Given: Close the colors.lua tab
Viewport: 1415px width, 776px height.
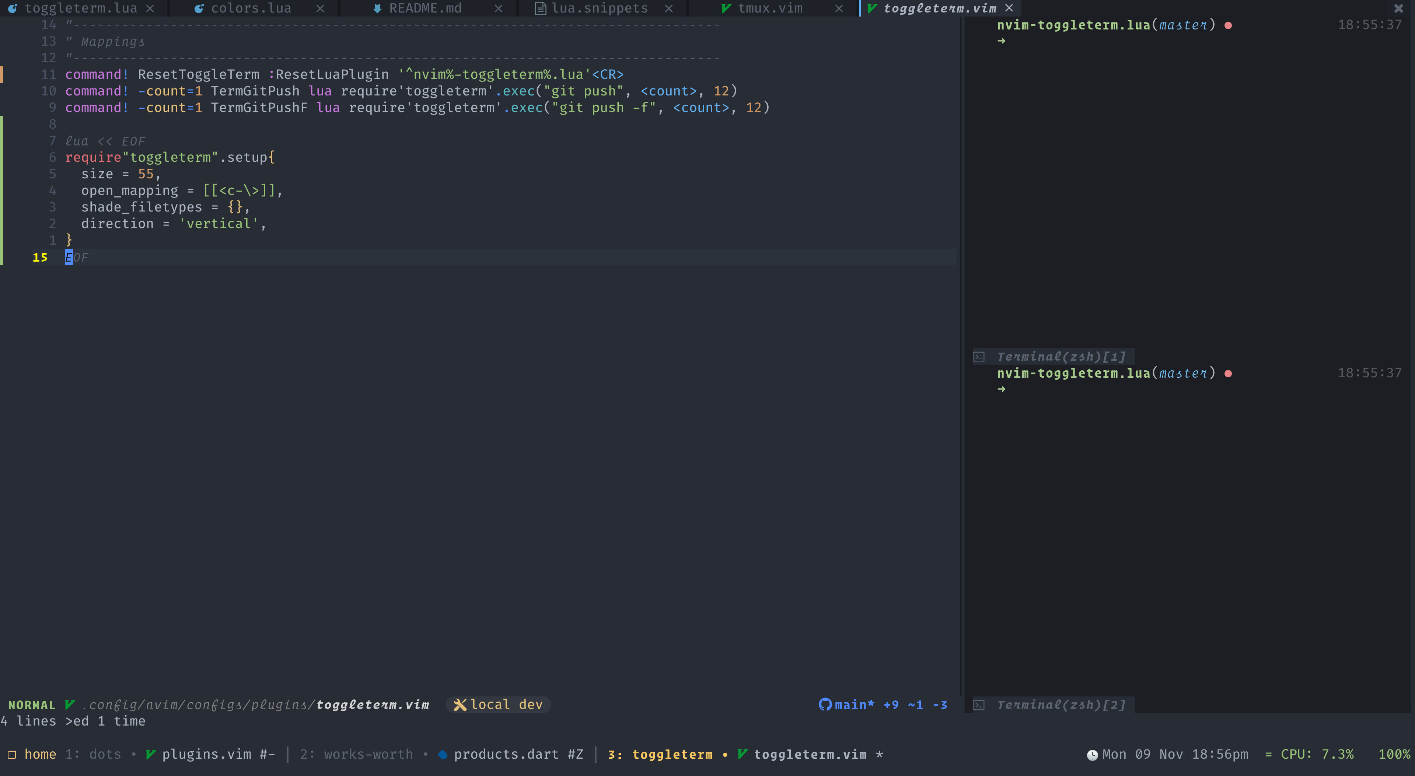Looking at the screenshot, I should coord(320,8).
